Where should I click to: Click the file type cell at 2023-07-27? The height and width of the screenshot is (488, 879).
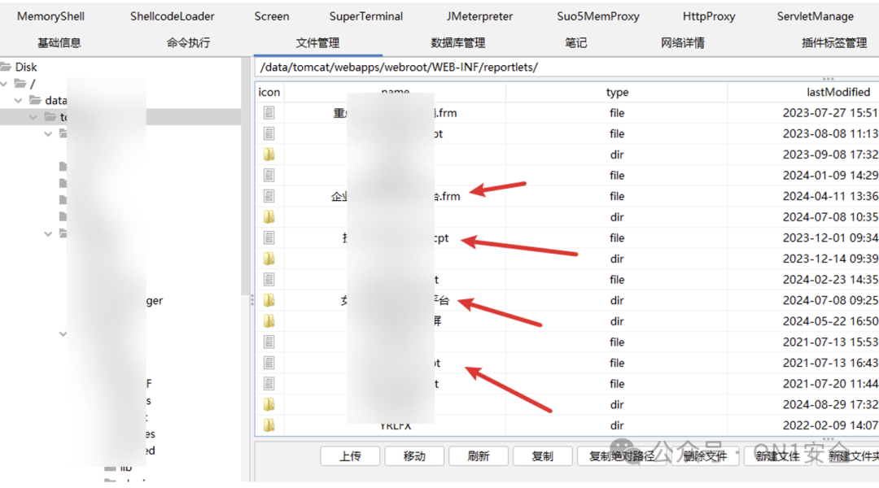coord(617,112)
